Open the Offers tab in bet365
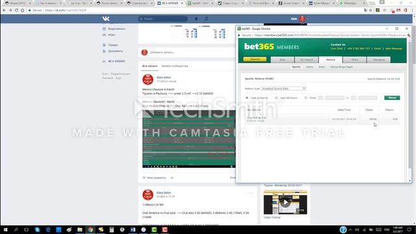 (355, 60)
